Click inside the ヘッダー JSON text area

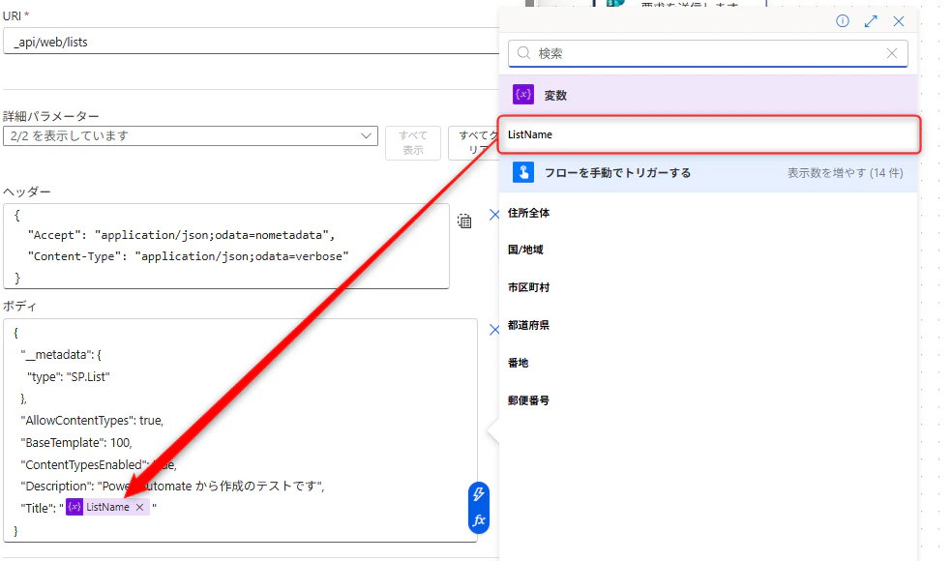point(225,246)
